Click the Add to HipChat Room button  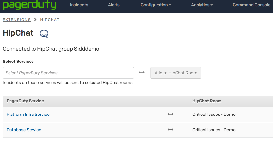point(176,73)
